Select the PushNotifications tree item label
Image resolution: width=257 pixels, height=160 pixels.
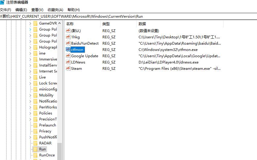pyautogui.click(x=48, y=137)
